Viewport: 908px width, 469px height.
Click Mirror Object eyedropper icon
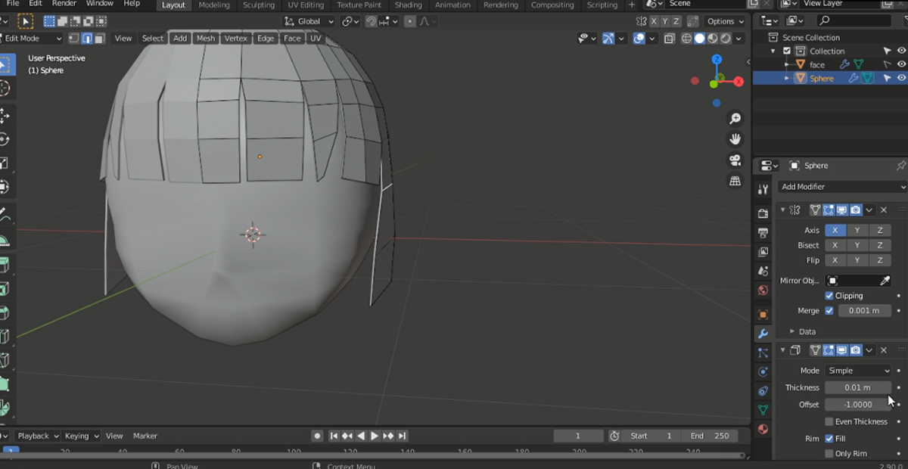point(885,281)
